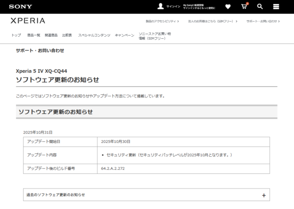Click the アップデート開始日 cell
The width and height of the screenshot is (294, 209).
[x=60, y=141]
